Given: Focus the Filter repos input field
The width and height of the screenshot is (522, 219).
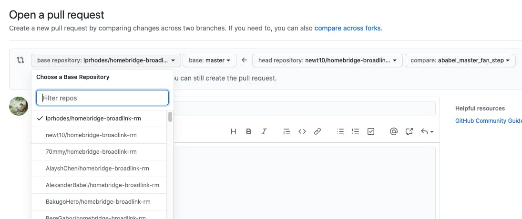Looking at the screenshot, I should tap(102, 98).
